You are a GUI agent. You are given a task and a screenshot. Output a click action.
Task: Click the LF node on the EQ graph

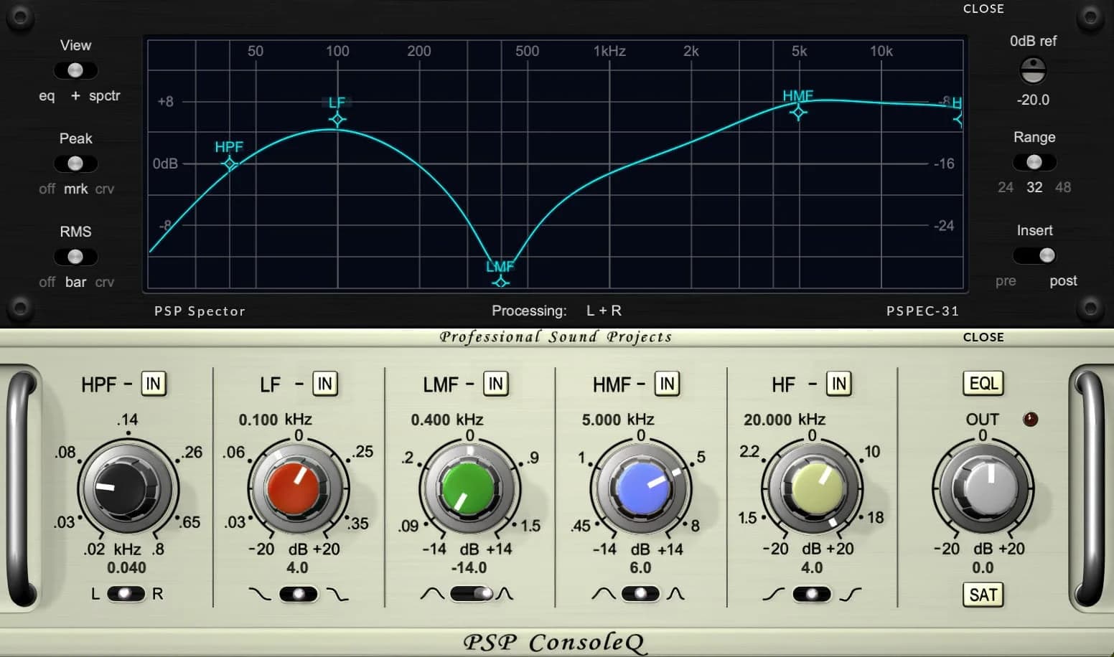(337, 118)
